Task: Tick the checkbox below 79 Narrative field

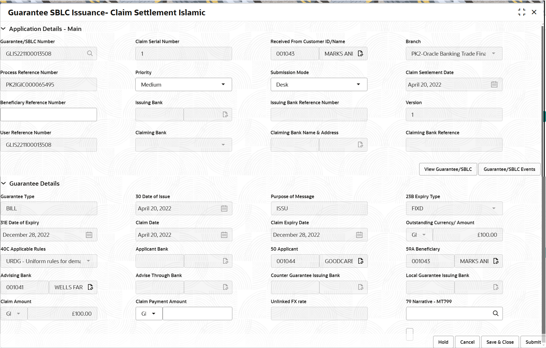Action: tap(409, 334)
